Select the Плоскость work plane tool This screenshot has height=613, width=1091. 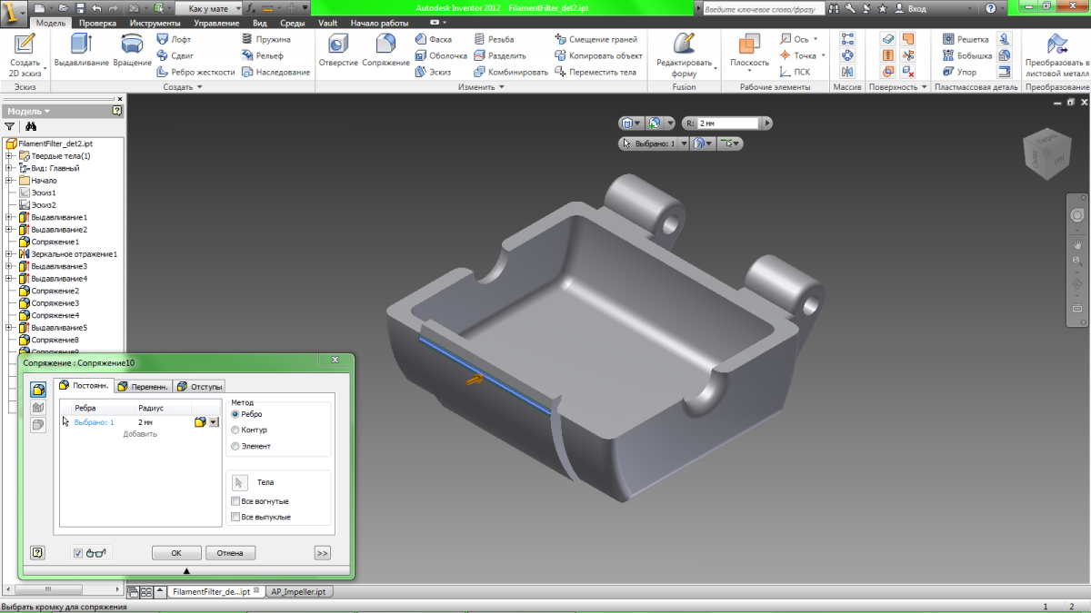749,50
